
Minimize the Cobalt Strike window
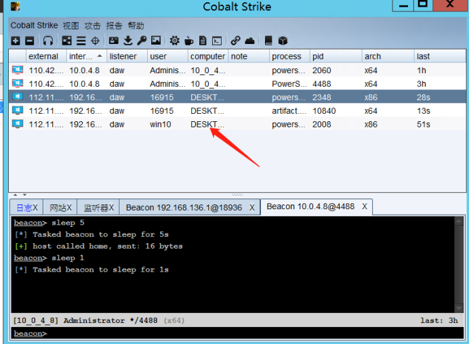[x=403, y=5]
